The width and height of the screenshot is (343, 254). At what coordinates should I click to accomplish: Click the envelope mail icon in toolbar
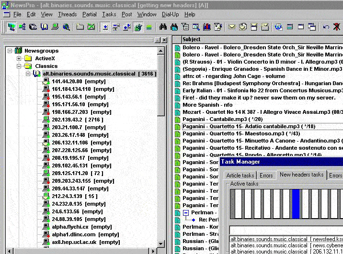click(232, 27)
